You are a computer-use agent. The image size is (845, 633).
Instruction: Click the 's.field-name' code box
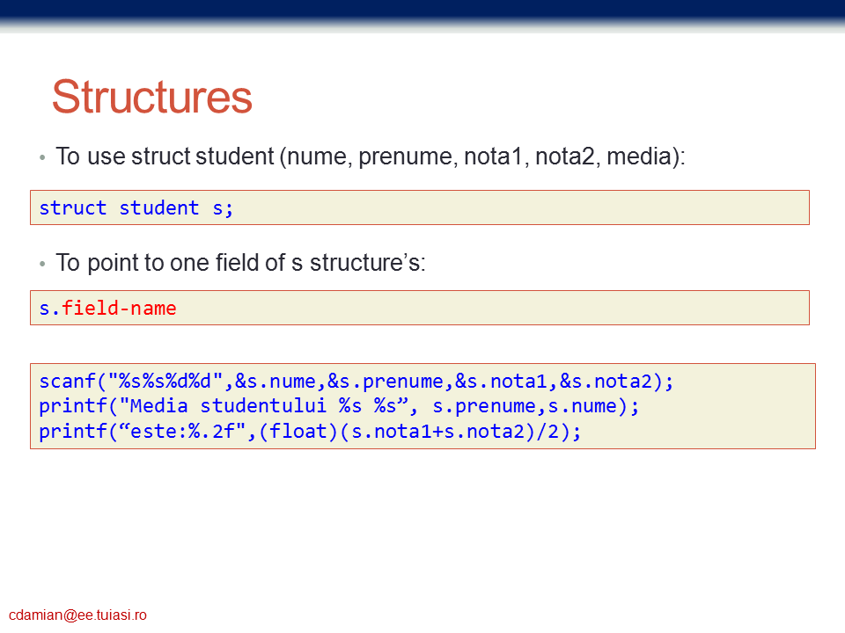tap(419, 309)
